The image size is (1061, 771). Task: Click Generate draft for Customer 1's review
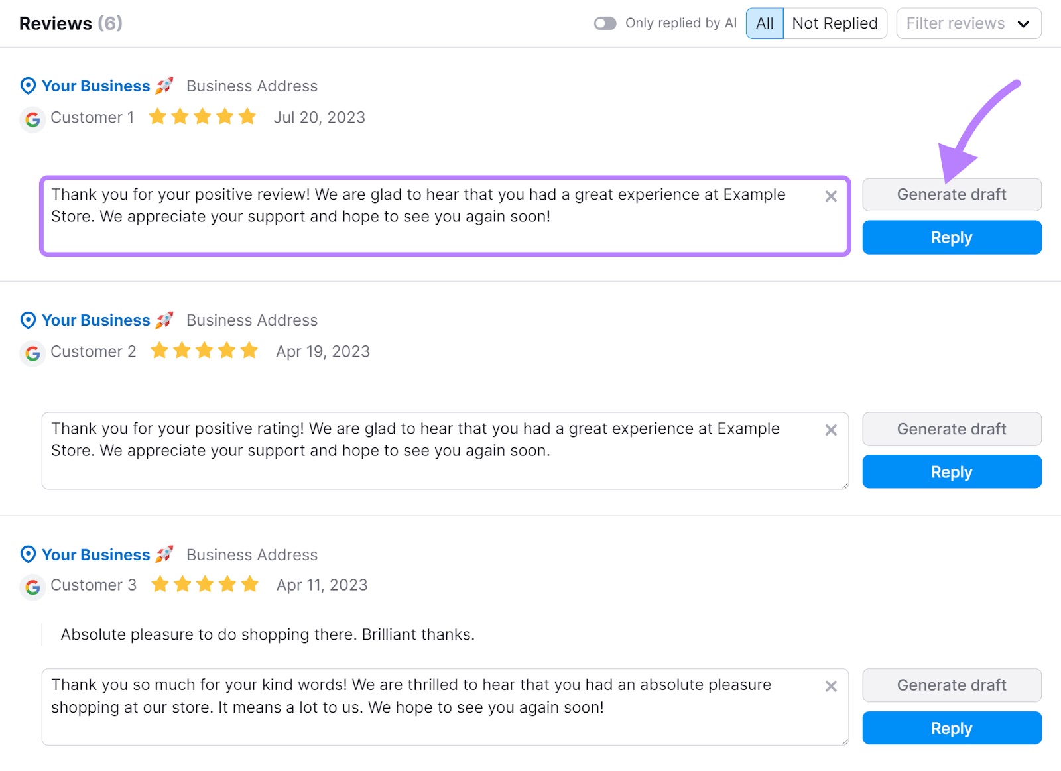coord(951,194)
